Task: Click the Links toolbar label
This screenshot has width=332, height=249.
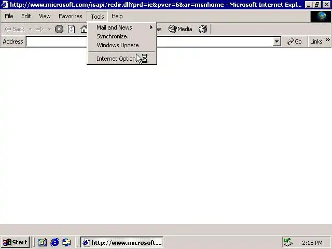Action: (x=316, y=41)
